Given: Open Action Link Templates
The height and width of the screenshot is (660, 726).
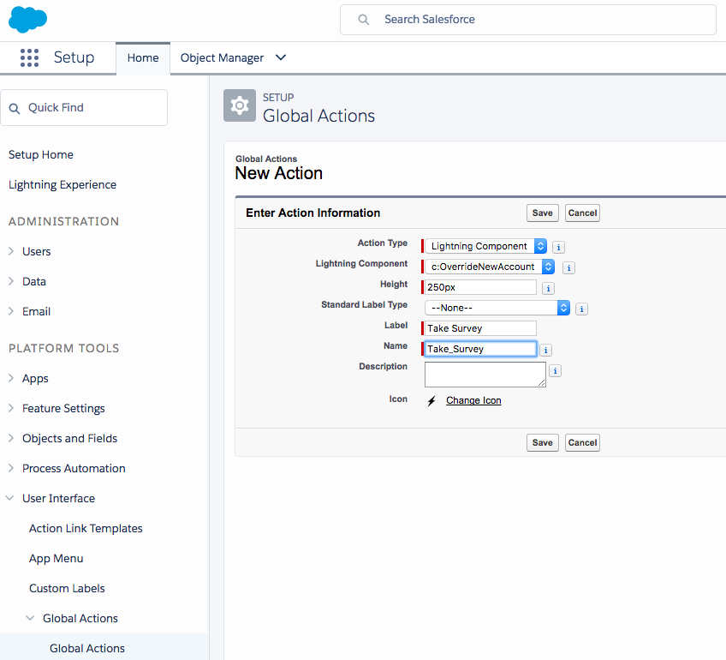Looking at the screenshot, I should pyautogui.click(x=86, y=528).
